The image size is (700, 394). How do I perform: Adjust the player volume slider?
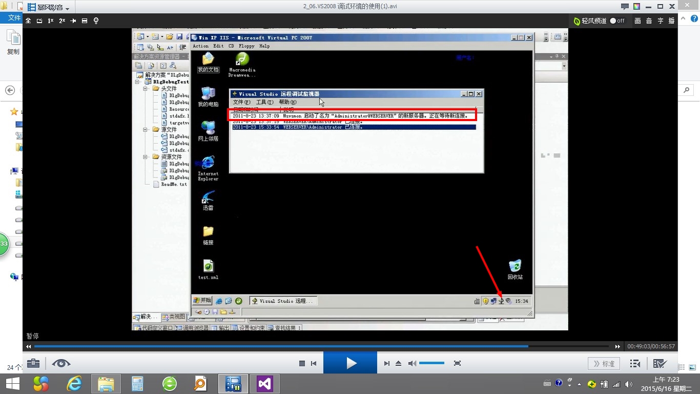pyautogui.click(x=432, y=363)
